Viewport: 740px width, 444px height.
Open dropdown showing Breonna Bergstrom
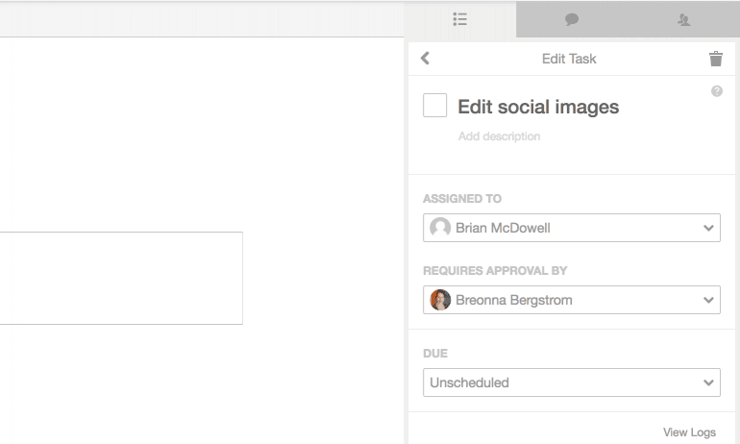(x=571, y=300)
